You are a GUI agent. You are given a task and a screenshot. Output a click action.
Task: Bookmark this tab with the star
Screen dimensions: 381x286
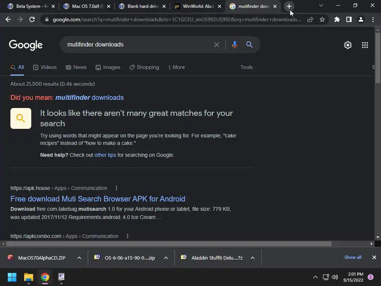click(322, 19)
